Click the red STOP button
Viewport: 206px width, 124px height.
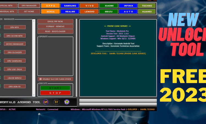(x=55, y=93)
